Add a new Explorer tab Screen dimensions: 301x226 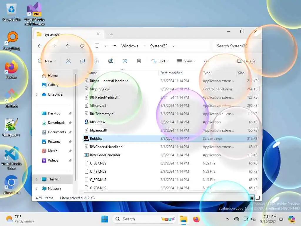[111, 34]
